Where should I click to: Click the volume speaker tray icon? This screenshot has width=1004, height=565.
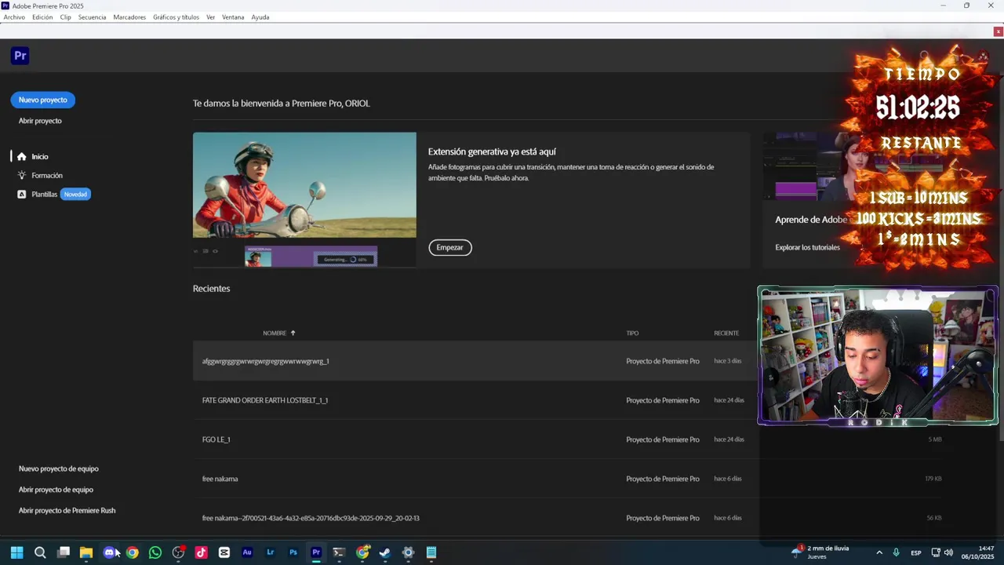948,552
